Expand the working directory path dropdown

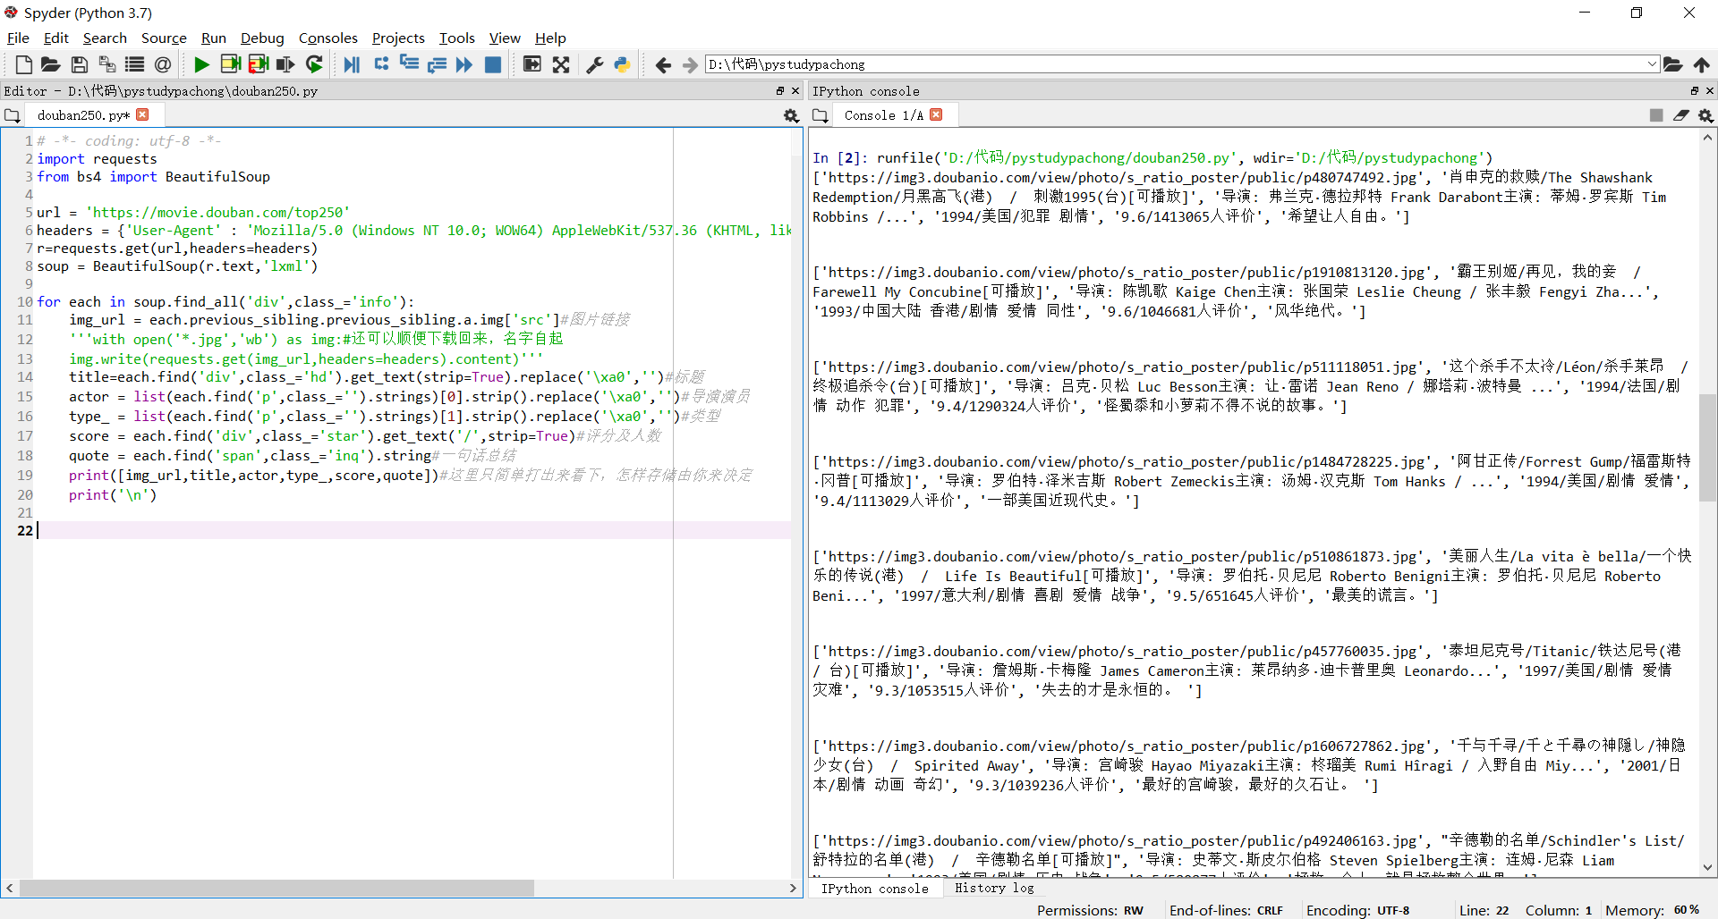1652,64
